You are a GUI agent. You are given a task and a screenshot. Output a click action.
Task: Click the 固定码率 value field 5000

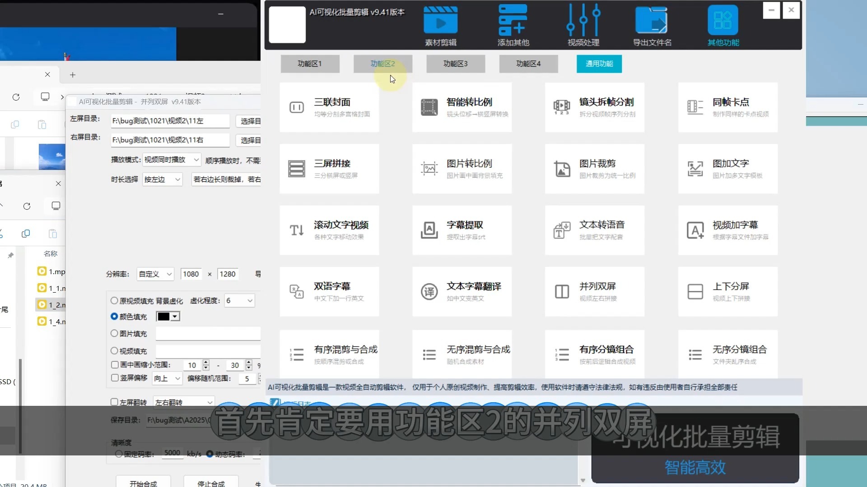(172, 453)
